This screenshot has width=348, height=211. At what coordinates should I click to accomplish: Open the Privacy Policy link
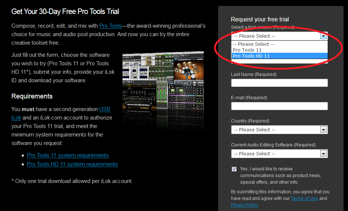[245, 205]
